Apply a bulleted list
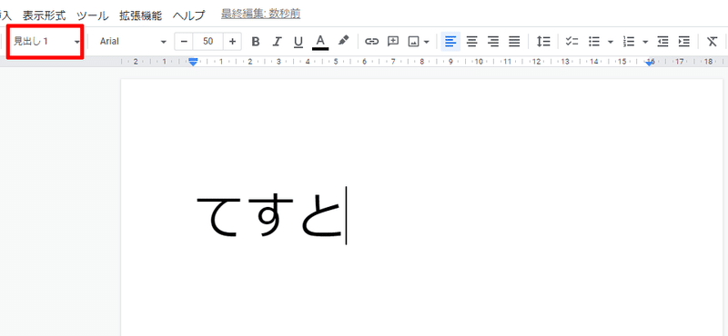The height and width of the screenshot is (336, 728). [x=594, y=42]
